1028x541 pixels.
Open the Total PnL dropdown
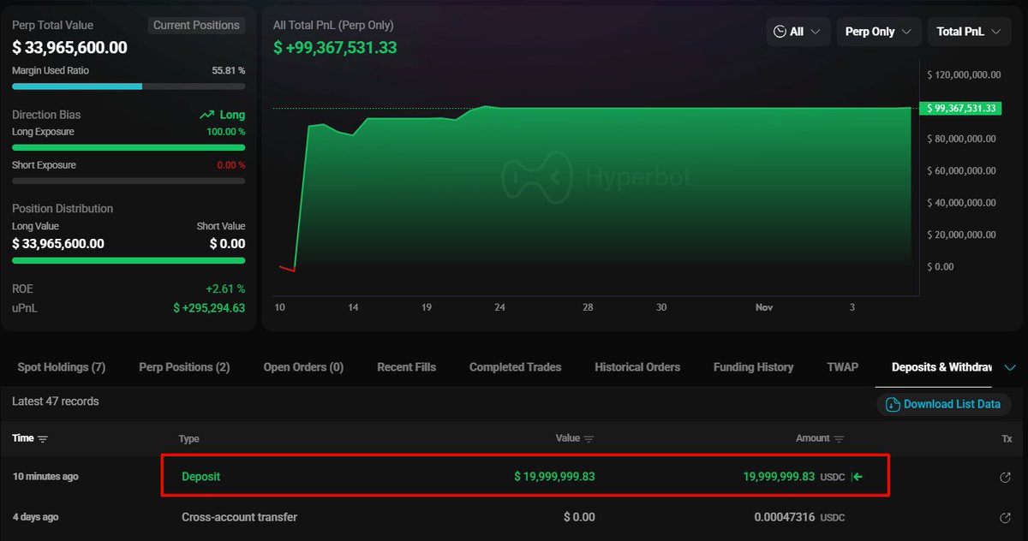pyautogui.click(x=968, y=32)
